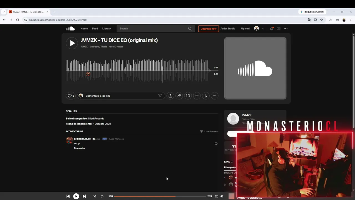This screenshot has width=355, height=200.
Task: Open the Library tab
Action: coord(106,29)
